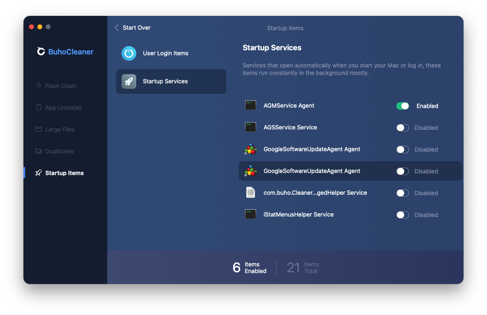Enable the AGSService Service toggle
Screen dimensions: 487x315
click(x=402, y=128)
